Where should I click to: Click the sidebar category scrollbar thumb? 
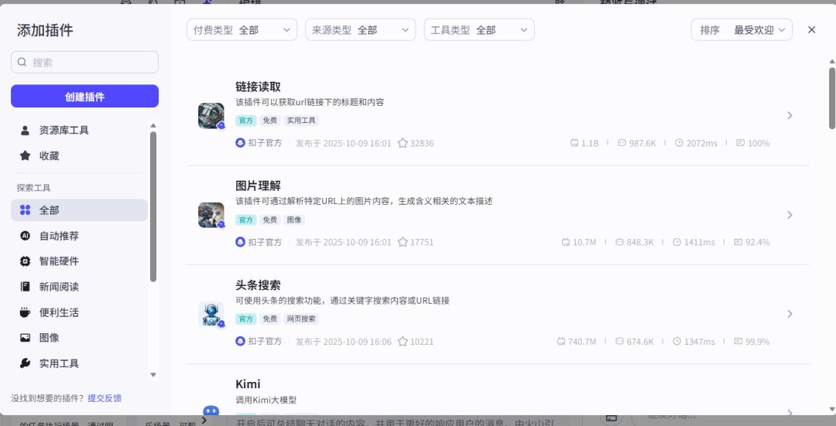click(153, 206)
